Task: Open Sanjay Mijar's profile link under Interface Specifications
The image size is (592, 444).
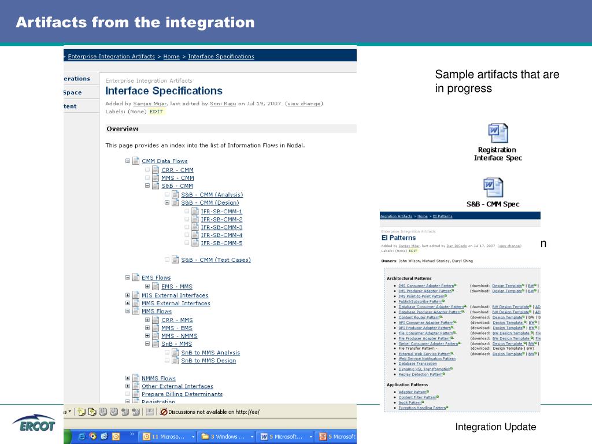Action: pyautogui.click(x=150, y=103)
